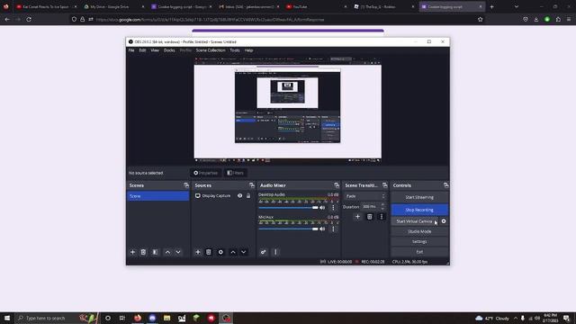
Task: Click Stop Recording button
Action: pyautogui.click(x=419, y=210)
